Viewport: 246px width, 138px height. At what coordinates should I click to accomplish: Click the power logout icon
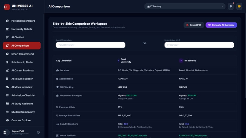[x=38, y=132]
